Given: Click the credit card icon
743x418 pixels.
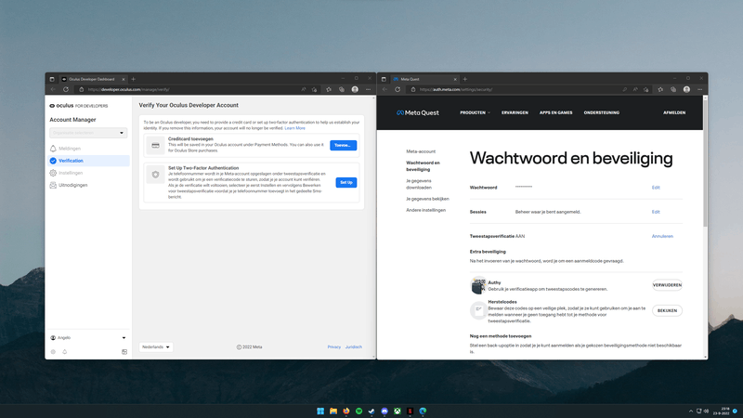Looking at the screenshot, I should pyautogui.click(x=155, y=145).
